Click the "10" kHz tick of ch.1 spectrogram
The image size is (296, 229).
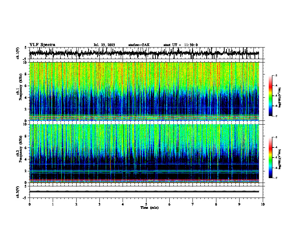[25, 62]
